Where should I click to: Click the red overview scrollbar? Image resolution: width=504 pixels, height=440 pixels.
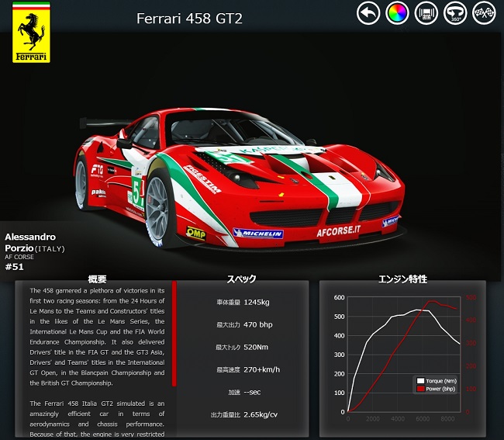(174, 333)
